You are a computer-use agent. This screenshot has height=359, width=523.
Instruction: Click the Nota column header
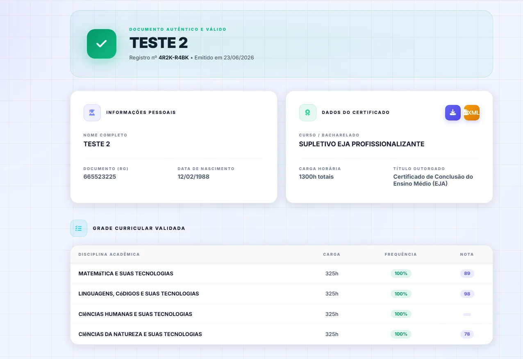[467, 254]
